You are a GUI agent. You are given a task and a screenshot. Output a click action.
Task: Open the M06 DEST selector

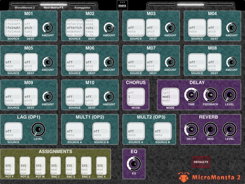point(92,62)
